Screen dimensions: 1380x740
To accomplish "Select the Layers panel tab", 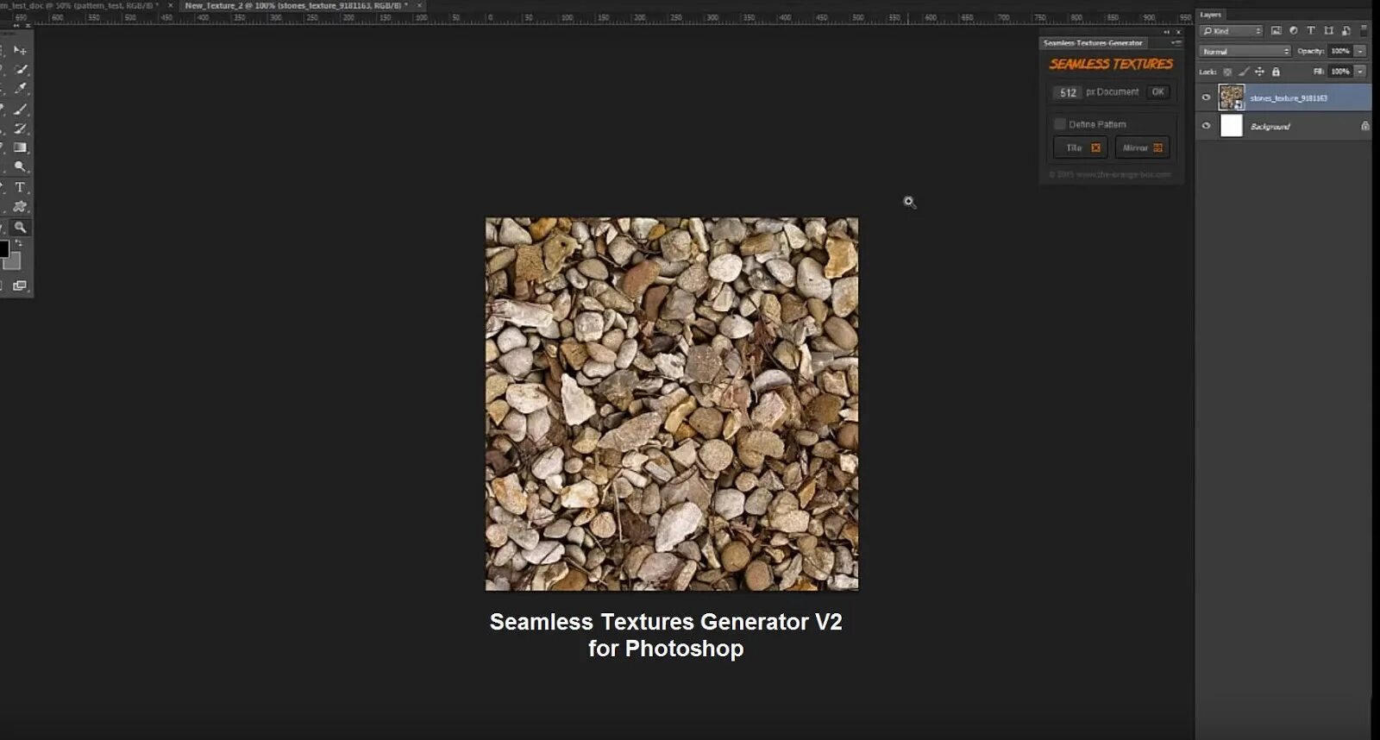I will 1210,15.
